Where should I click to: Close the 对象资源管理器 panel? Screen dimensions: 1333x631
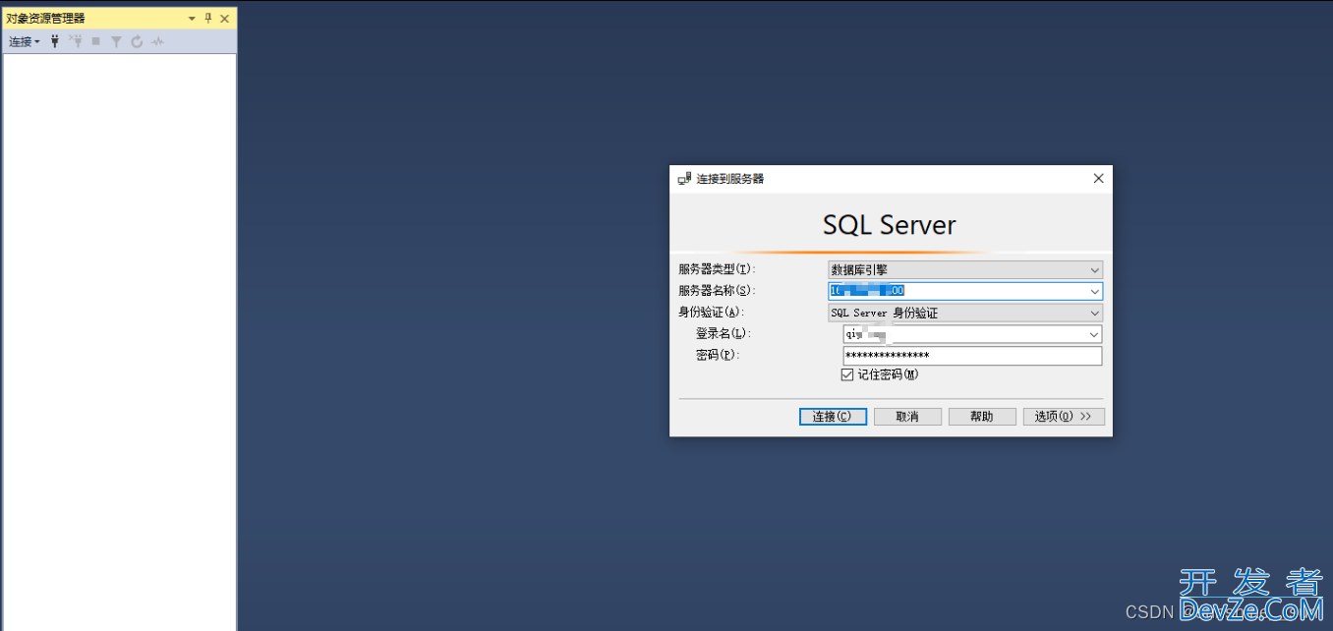click(224, 19)
